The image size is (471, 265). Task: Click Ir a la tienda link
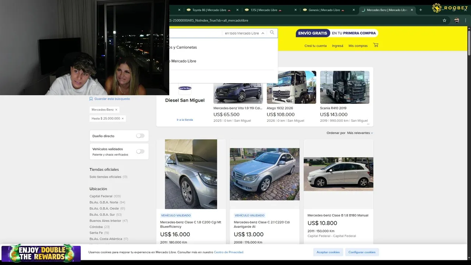tap(185, 120)
